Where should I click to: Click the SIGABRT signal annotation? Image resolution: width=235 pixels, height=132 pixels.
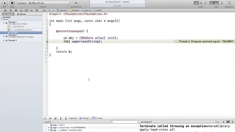click(x=205, y=41)
